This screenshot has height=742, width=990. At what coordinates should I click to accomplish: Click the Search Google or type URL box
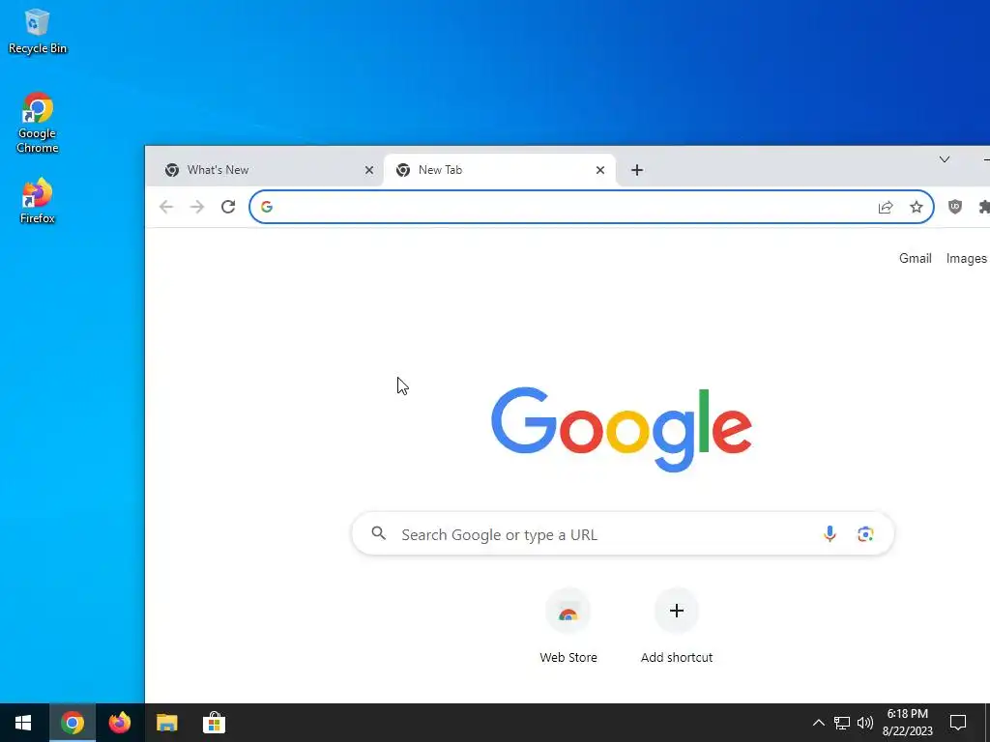pyautogui.click(x=623, y=534)
